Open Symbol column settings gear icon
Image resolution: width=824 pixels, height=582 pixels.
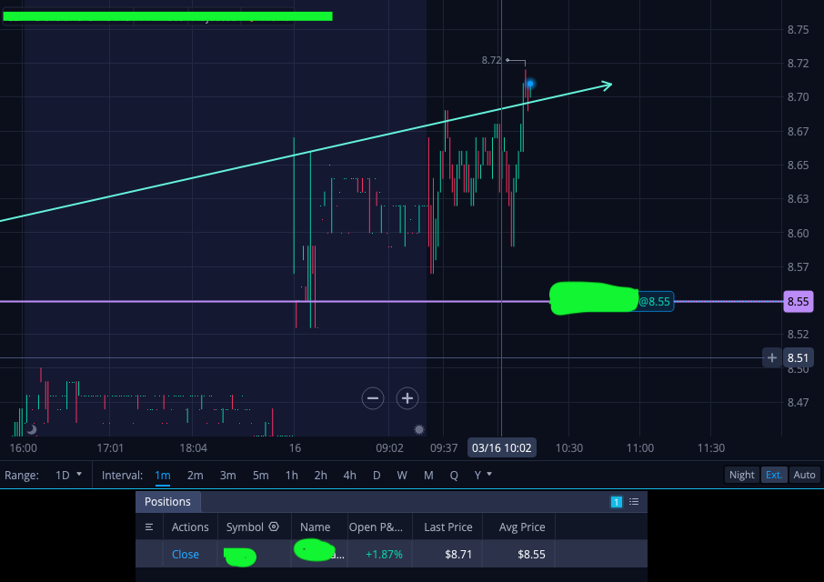pyautogui.click(x=274, y=527)
